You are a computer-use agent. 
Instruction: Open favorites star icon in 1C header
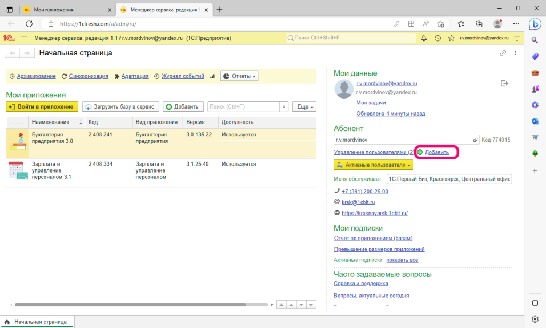tap(451, 38)
